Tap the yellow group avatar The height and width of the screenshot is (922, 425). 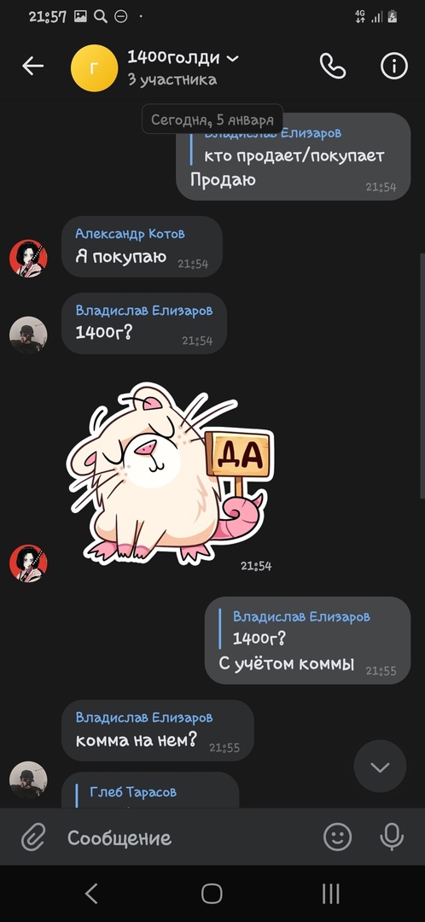(94, 68)
